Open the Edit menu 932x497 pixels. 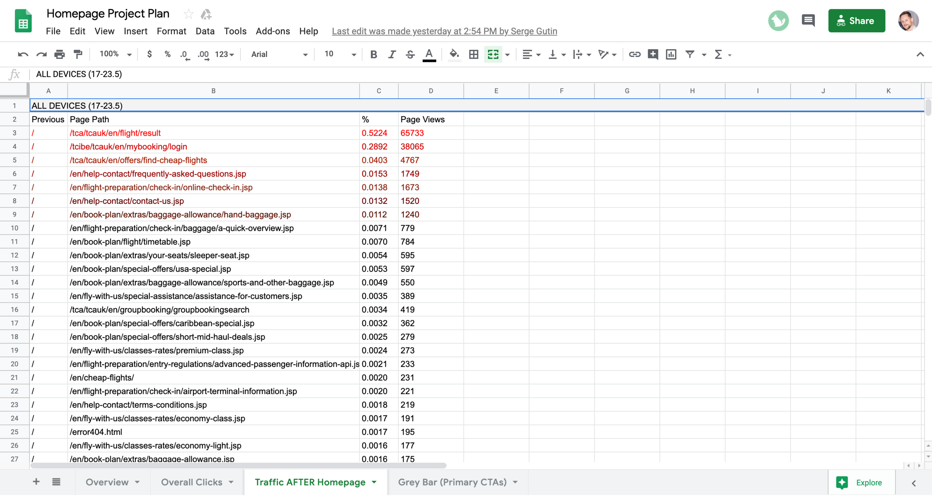(x=78, y=31)
